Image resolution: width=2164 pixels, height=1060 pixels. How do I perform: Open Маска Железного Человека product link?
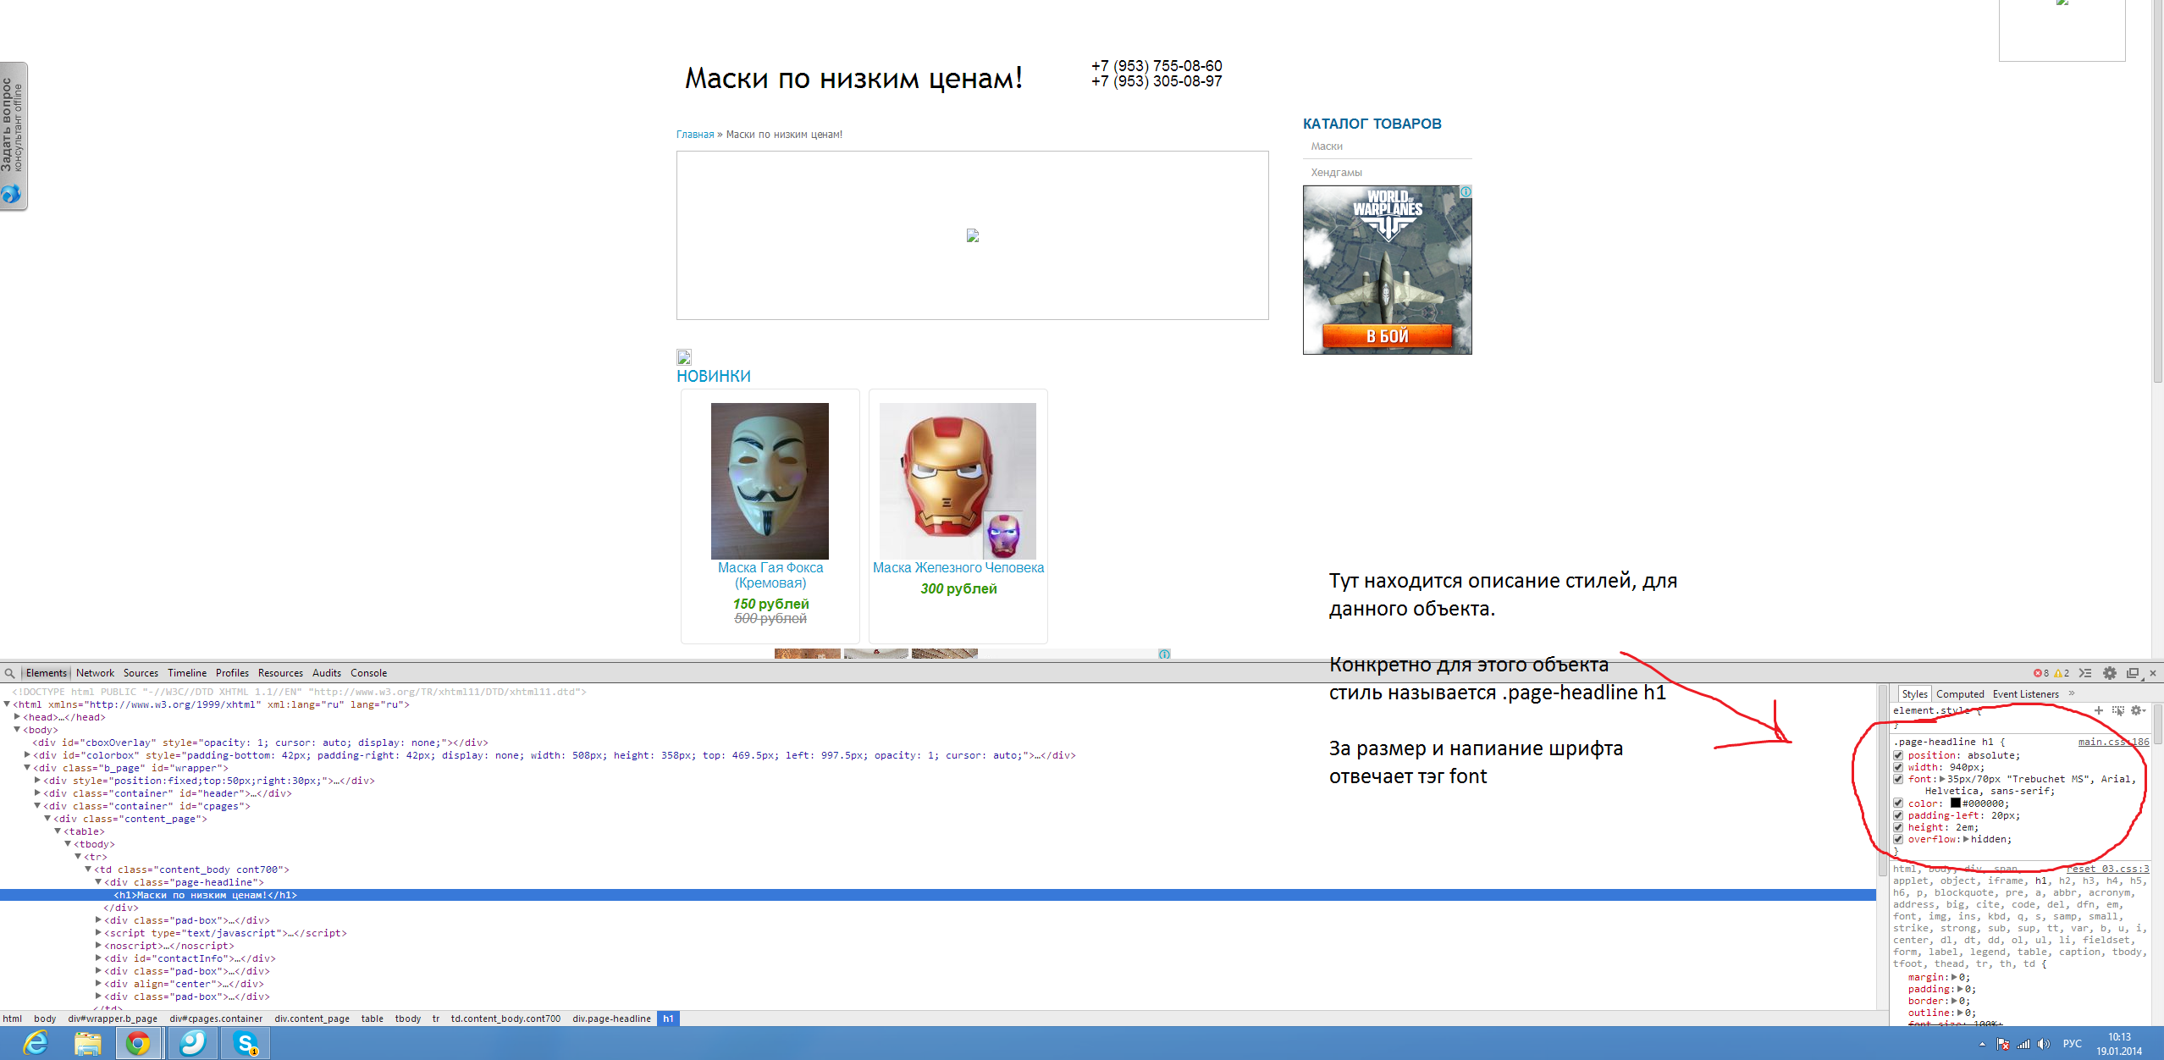(958, 568)
